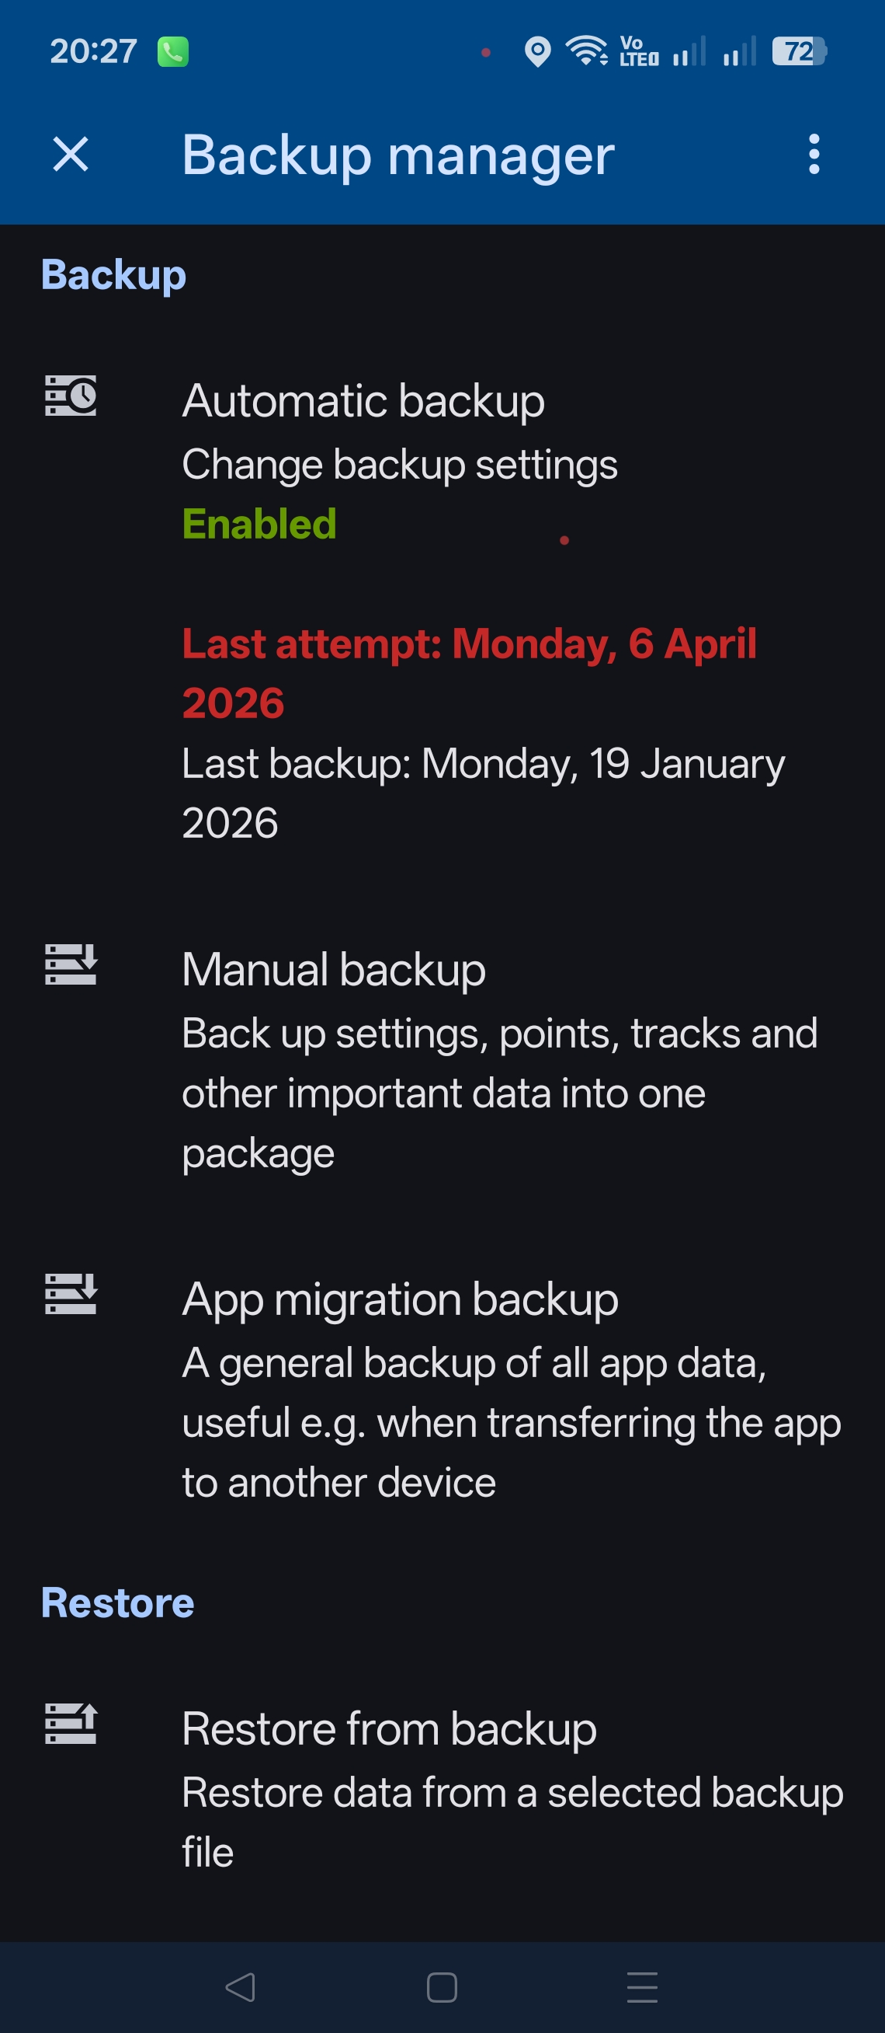
Task: Tap the green Enabled status text
Action: pyautogui.click(x=259, y=524)
